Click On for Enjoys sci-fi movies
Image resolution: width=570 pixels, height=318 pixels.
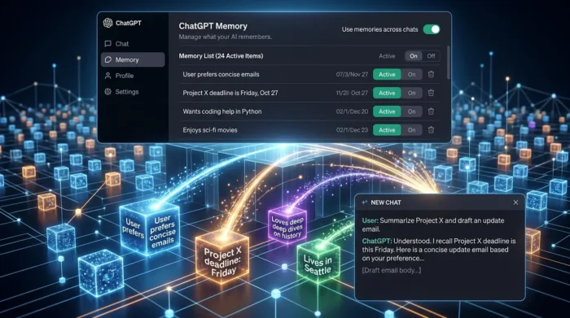411,130
